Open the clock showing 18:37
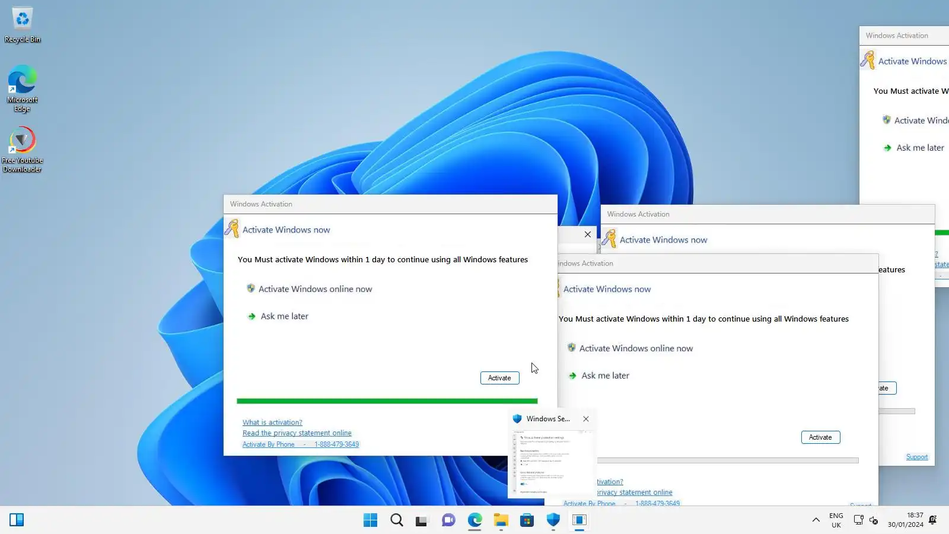Screen dimensions: 949x534 coord(906,520)
